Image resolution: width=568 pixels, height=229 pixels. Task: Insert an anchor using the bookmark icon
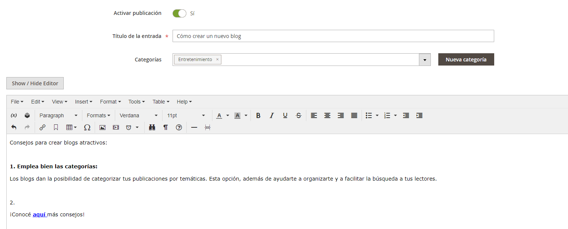pyautogui.click(x=56, y=127)
